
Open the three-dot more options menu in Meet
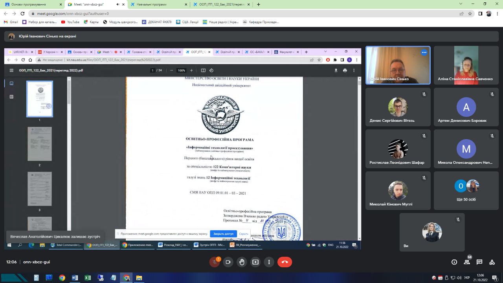tap(269, 262)
